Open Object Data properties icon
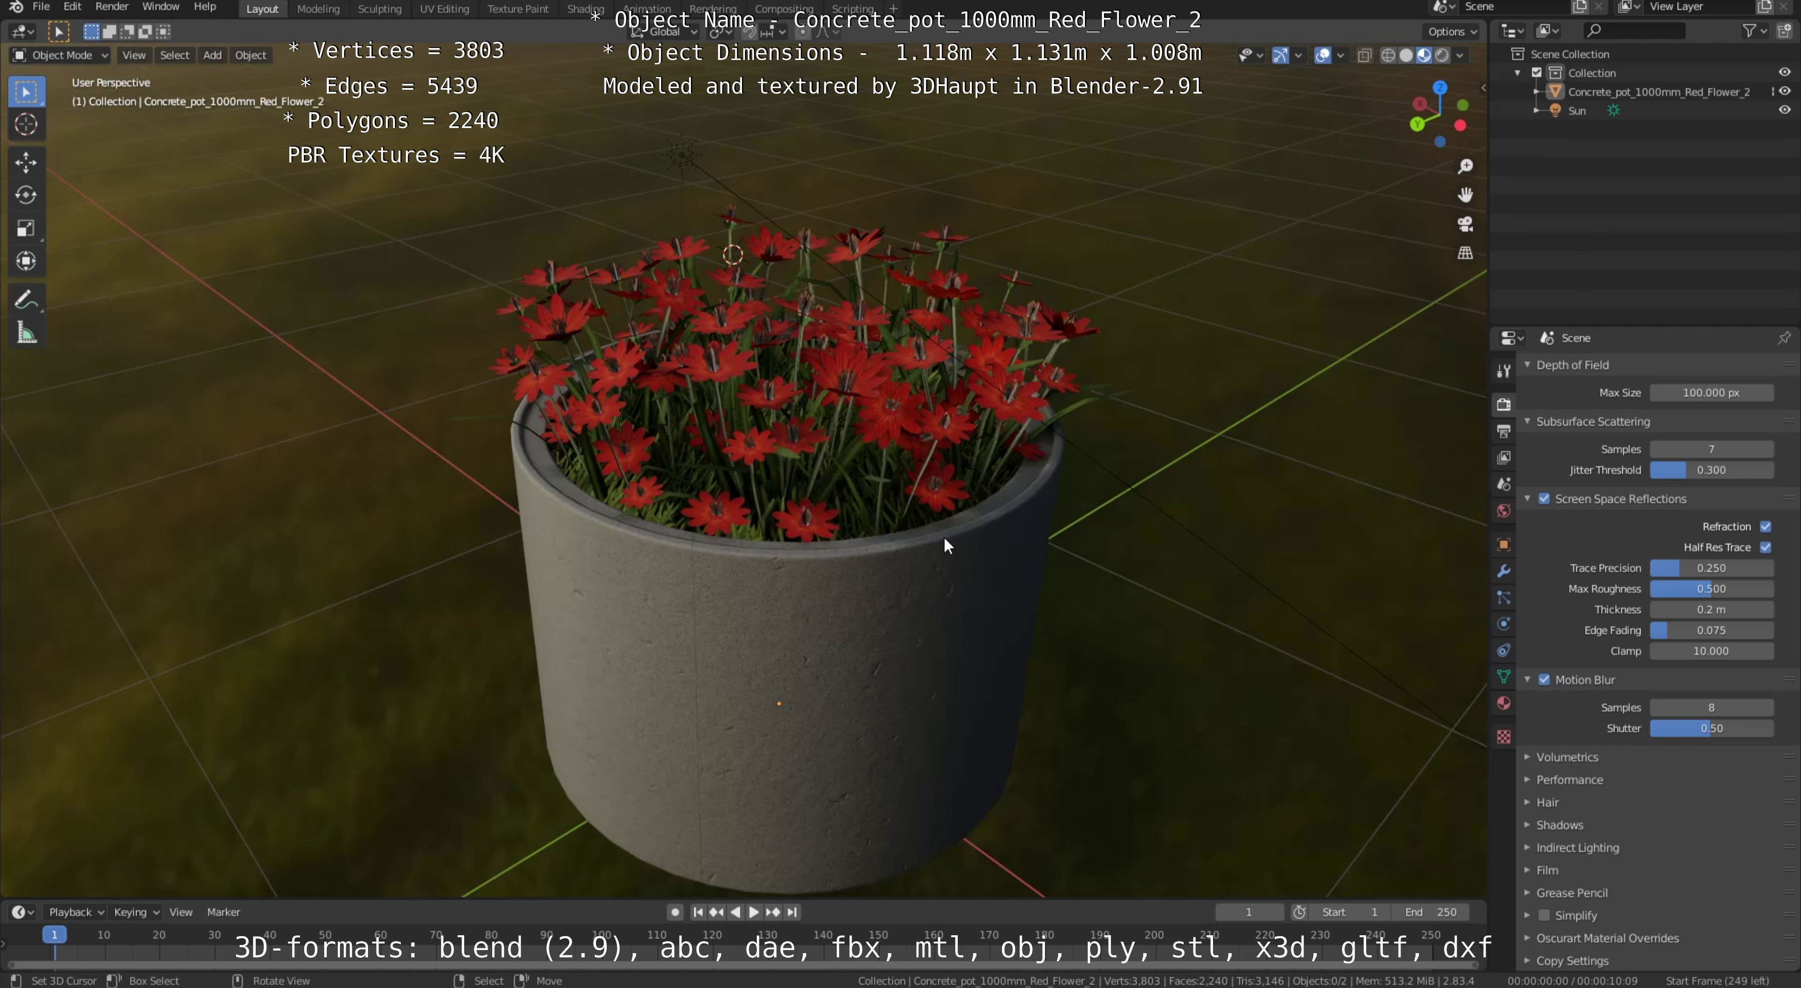 coord(1504,676)
